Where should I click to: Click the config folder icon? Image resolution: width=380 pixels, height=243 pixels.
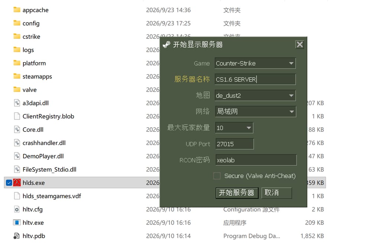(x=17, y=23)
